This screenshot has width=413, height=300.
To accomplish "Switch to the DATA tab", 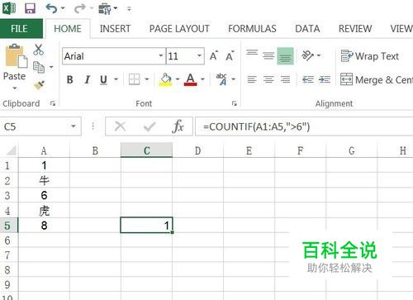I will click(307, 29).
